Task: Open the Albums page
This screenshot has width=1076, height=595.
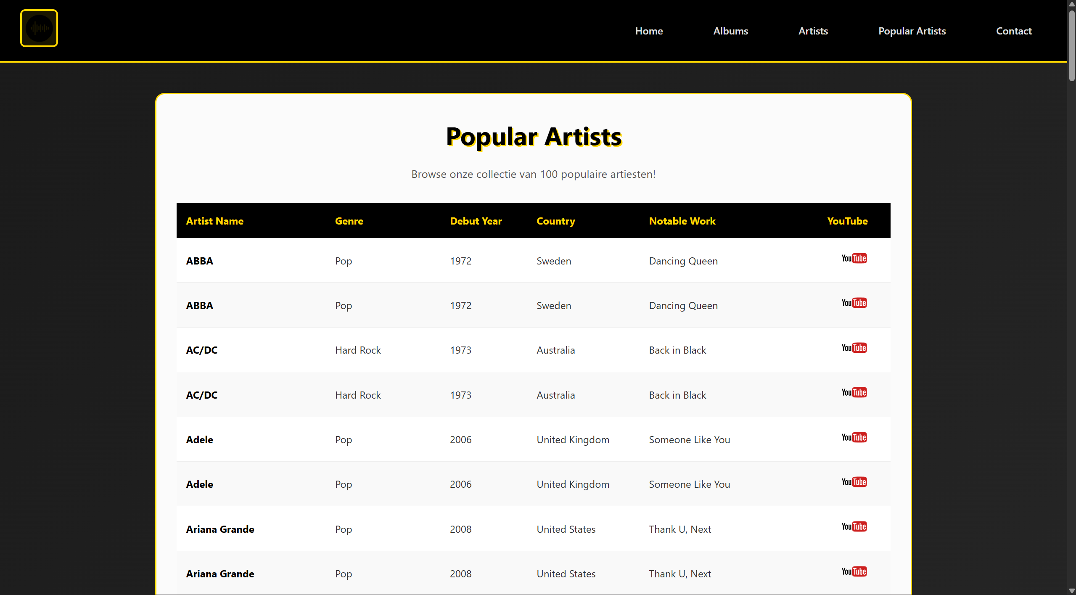Action: pyautogui.click(x=730, y=31)
